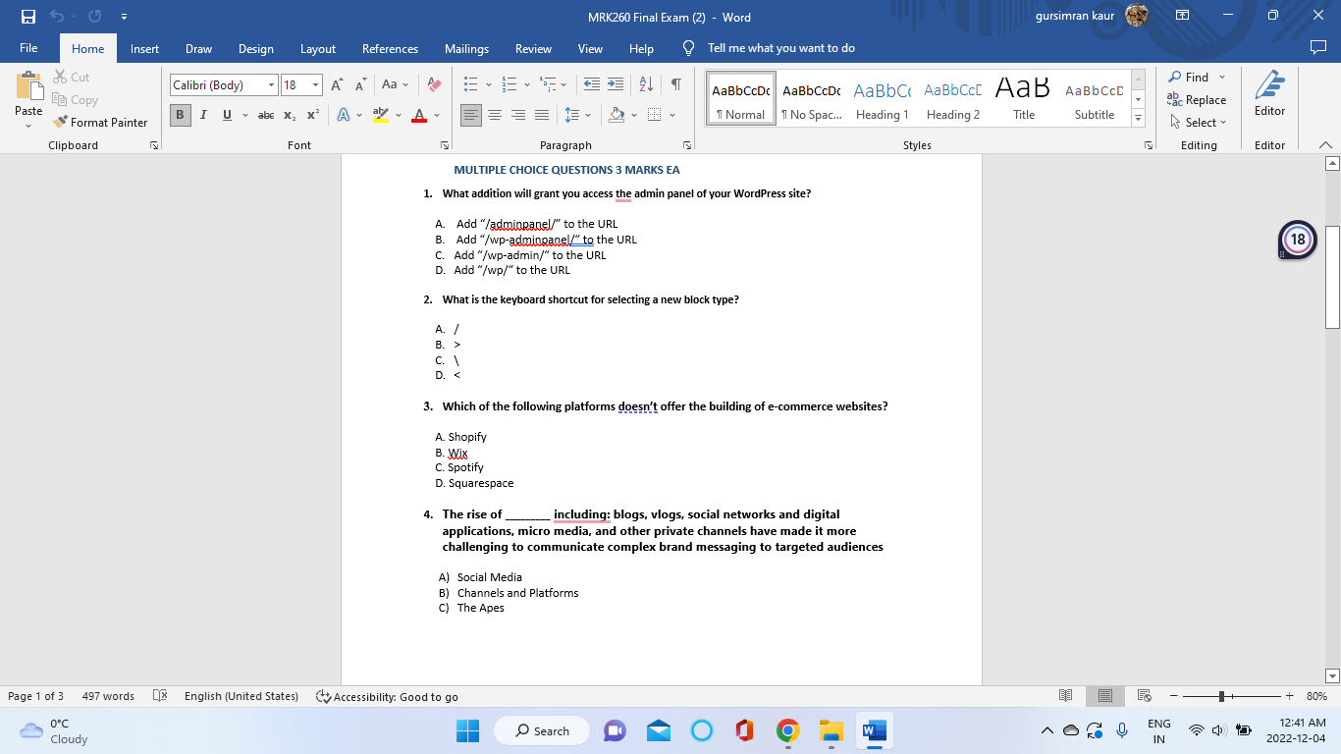Switch to the References ribbon tab
Screen dimensions: 1341x754
point(390,47)
